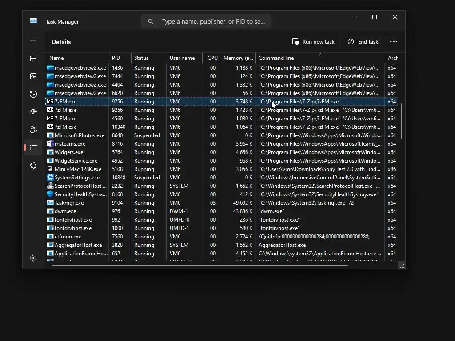Viewport: 455px width, 341px height.
Task: Select 7zFM.exe row with PID 10340
Action: pyautogui.click(x=221, y=127)
